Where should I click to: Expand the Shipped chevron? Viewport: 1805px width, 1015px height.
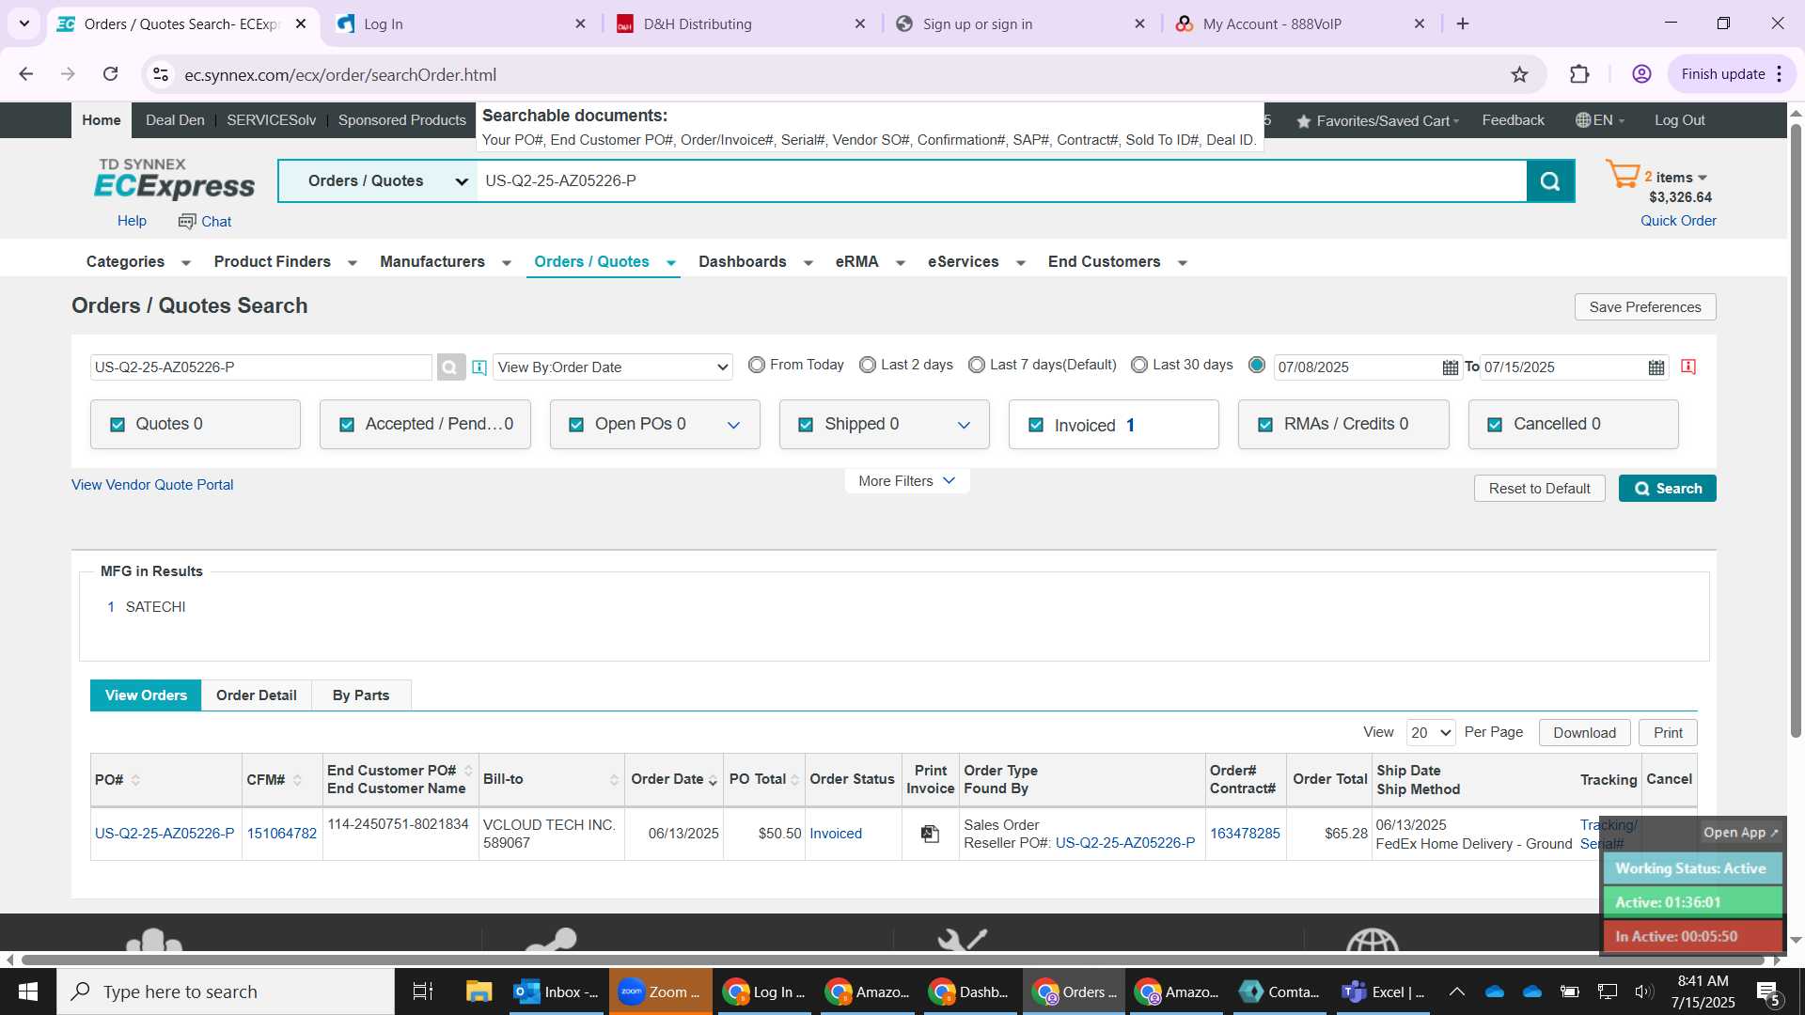pos(964,426)
